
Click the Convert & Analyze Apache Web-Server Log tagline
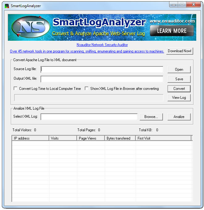98,34
